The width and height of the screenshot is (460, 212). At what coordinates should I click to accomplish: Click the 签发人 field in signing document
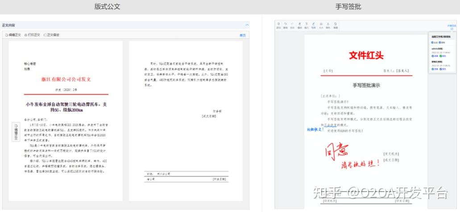(x=396, y=71)
